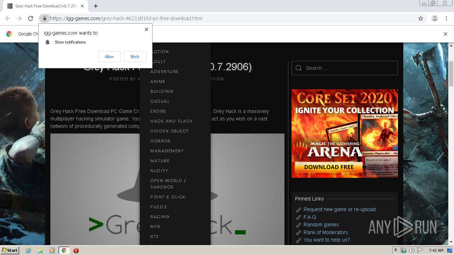454x255 pixels.
Task: Choose the Management genre
Action: tap(167, 151)
